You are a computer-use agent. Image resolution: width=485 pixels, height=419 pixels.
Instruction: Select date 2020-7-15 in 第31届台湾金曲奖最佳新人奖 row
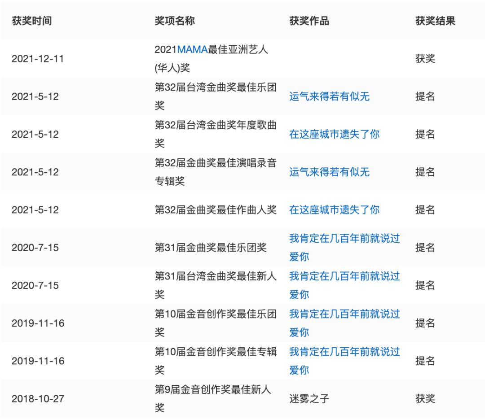(35, 285)
